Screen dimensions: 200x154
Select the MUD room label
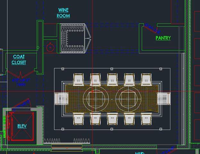[140, 153]
